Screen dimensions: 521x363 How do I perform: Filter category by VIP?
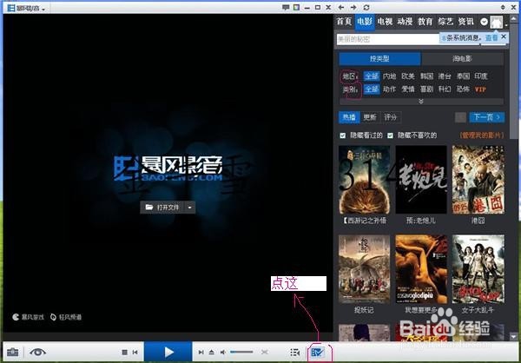coord(480,89)
